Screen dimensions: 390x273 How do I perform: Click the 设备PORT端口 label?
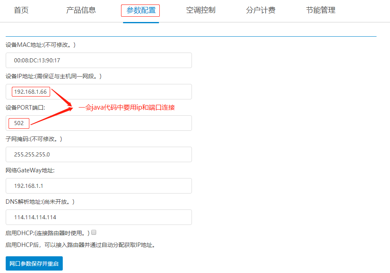(x=25, y=108)
